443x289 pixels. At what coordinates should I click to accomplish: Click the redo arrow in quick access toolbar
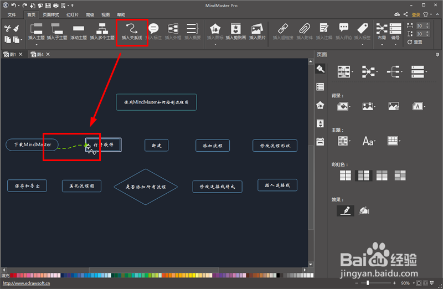pyautogui.click(x=24, y=6)
